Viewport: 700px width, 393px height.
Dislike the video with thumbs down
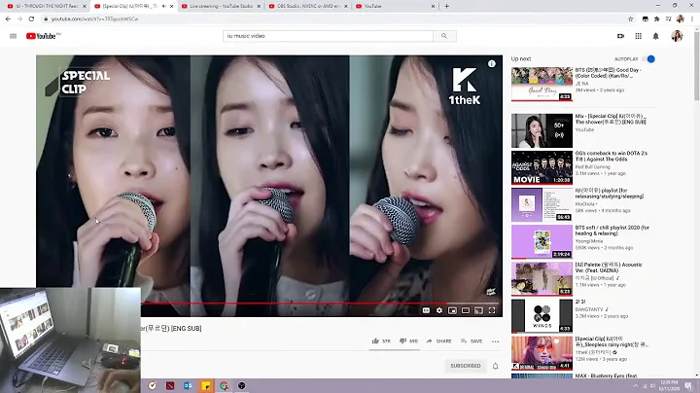(408, 341)
